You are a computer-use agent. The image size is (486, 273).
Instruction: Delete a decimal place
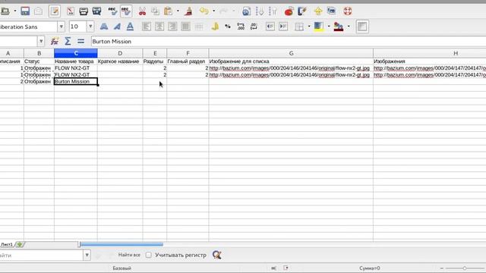pos(254,27)
